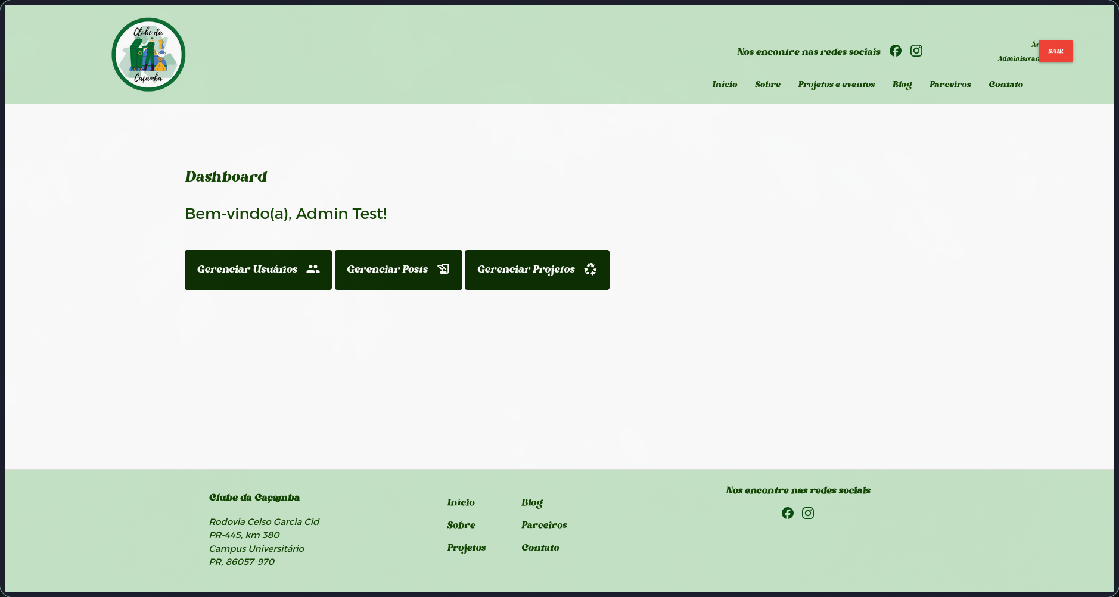Screen dimensions: 1119x597
Task: Select the Projetos e eventos menu item
Action: pyautogui.click(x=836, y=84)
